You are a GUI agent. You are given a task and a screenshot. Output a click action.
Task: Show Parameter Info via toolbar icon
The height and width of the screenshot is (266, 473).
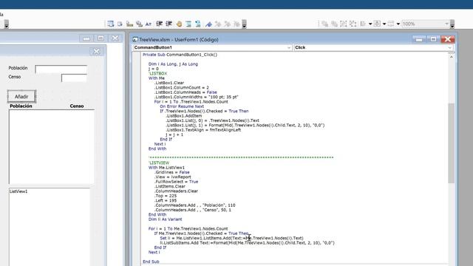tap(139, 24)
